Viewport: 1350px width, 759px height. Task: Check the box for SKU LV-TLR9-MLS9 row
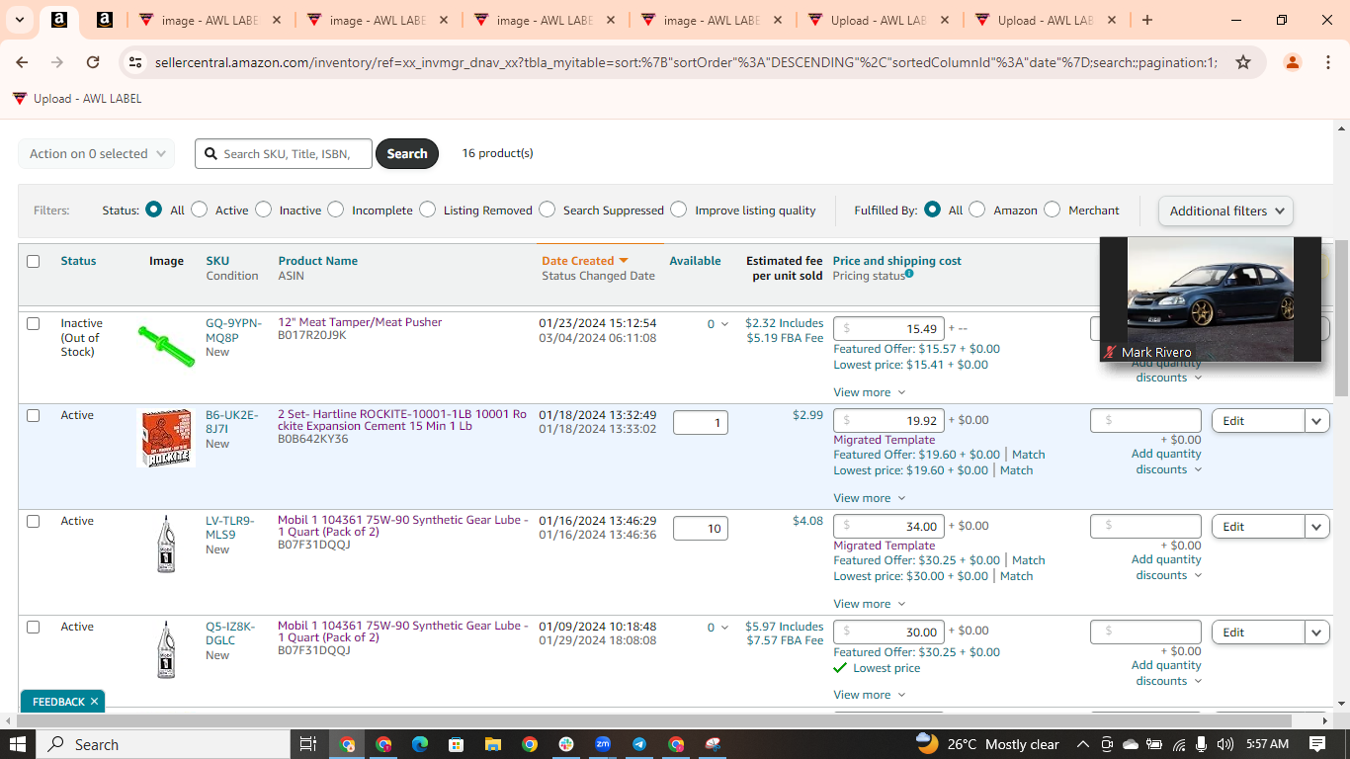coord(34,521)
